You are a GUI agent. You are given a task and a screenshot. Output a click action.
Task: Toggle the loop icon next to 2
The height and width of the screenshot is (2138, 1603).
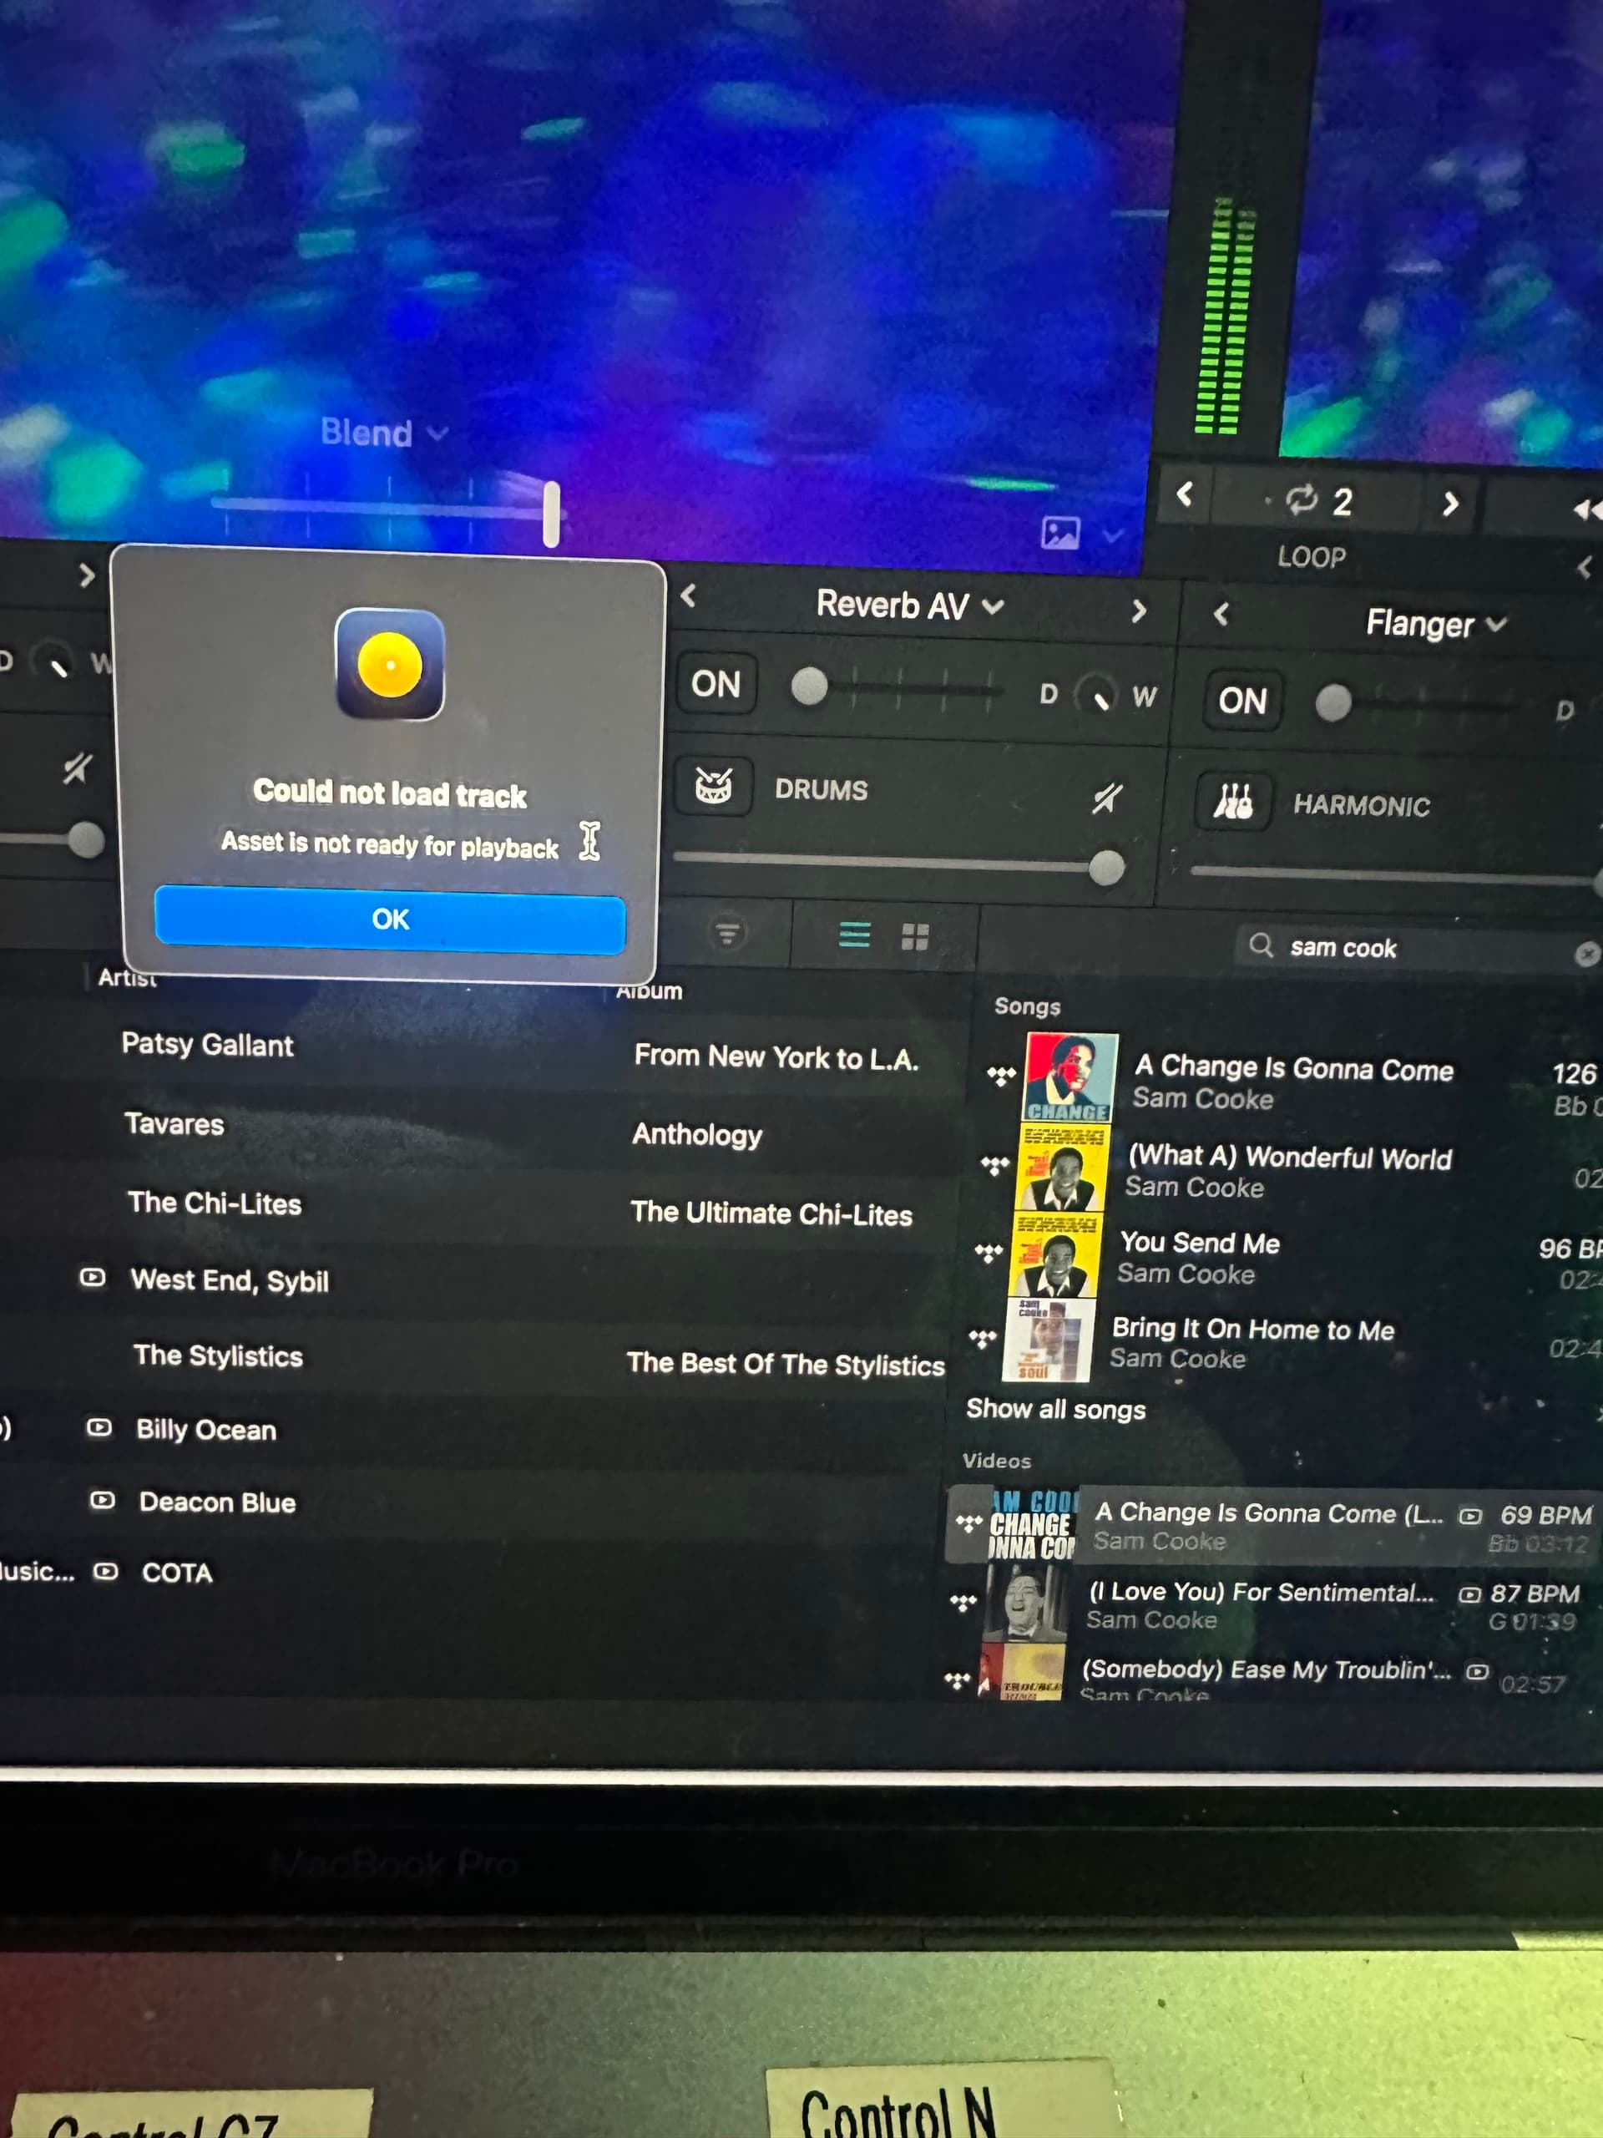[x=1301, y=499]
